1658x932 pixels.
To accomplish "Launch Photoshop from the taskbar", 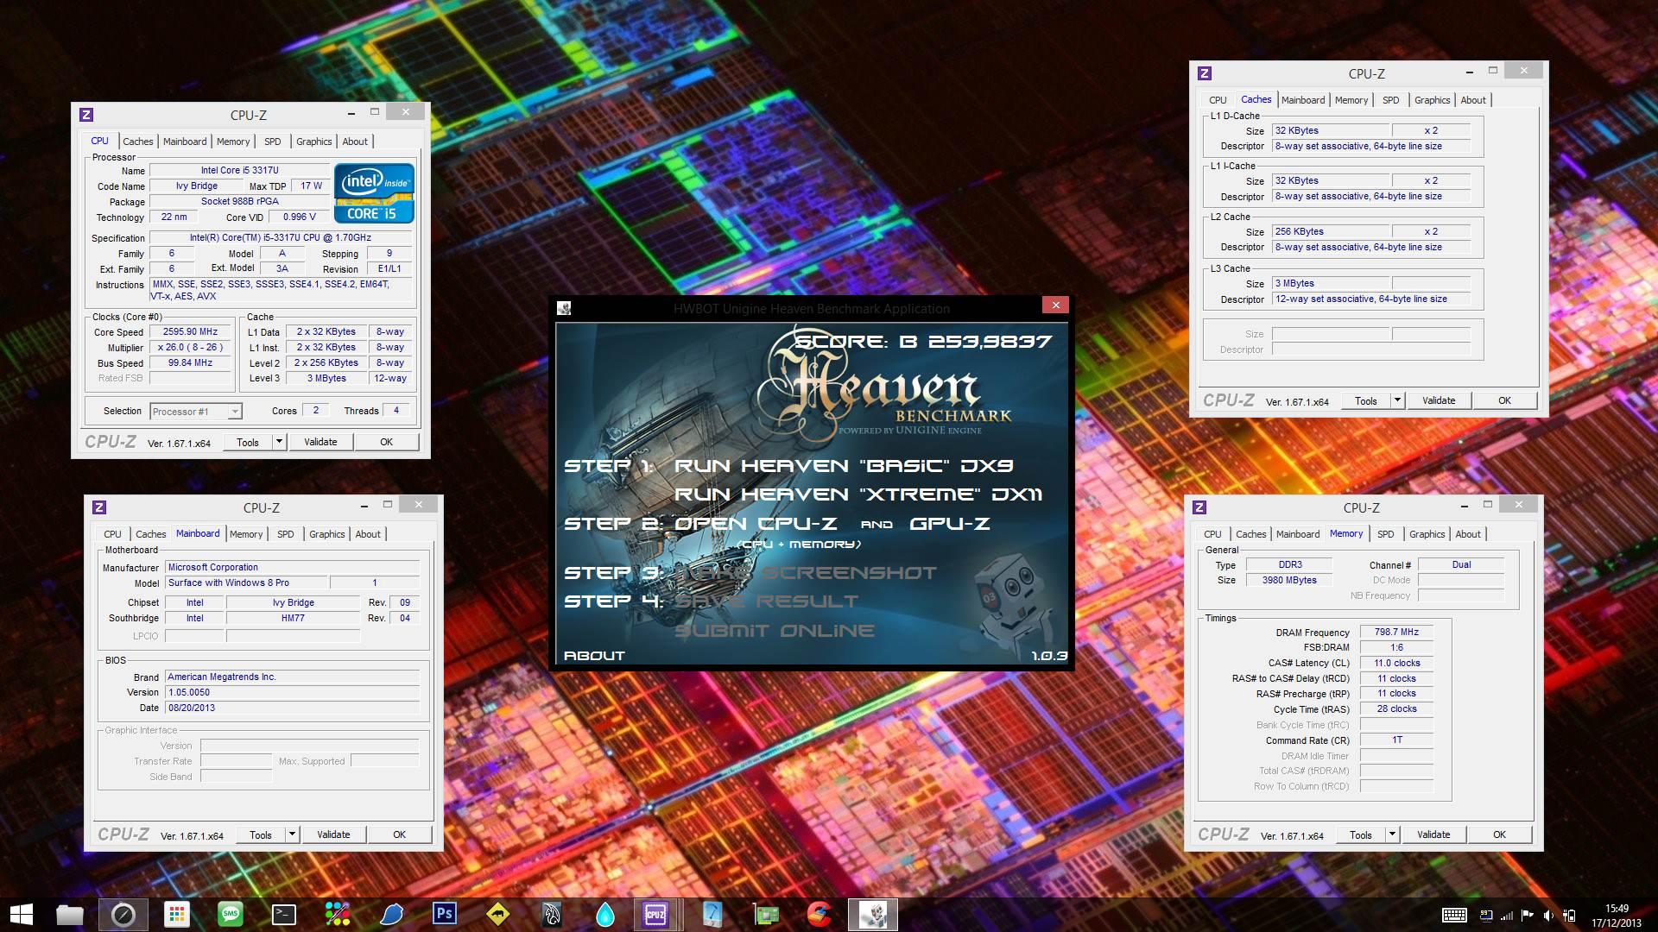I will [x=445, y=913].
